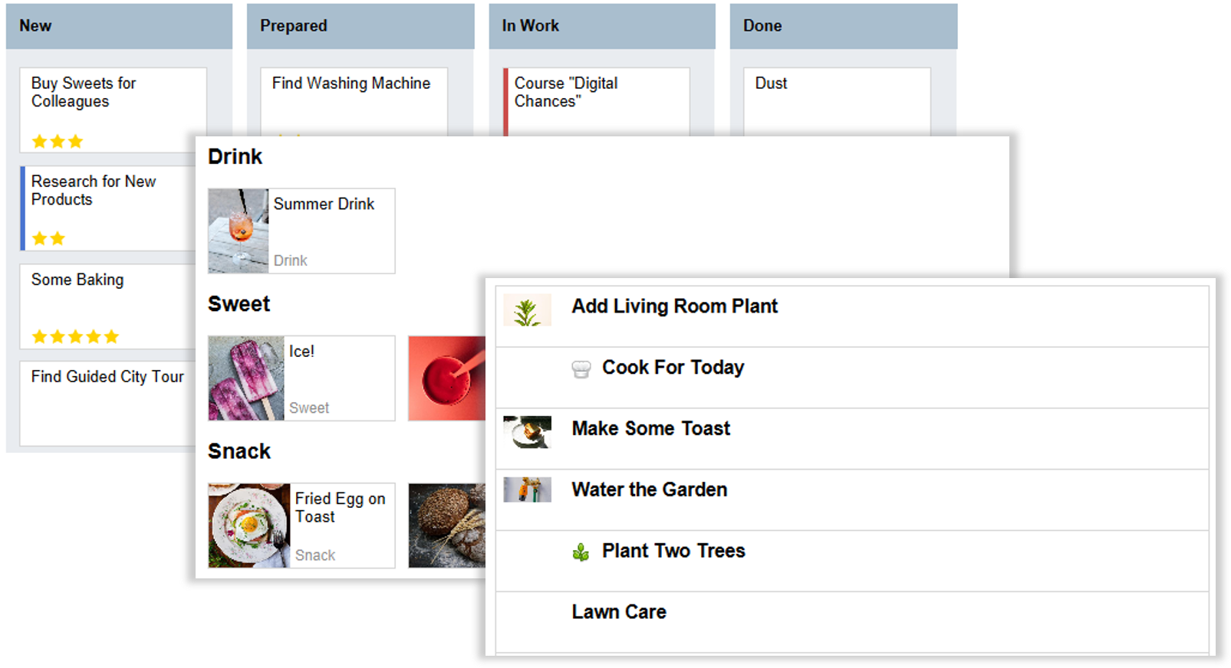The image size is (1231, 668).
Task: Click the plant icon beside Add Living Room Plant
Action: [x=527, y=310]
